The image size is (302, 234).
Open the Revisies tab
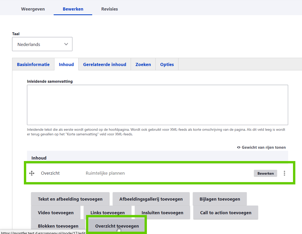[109, 9]
